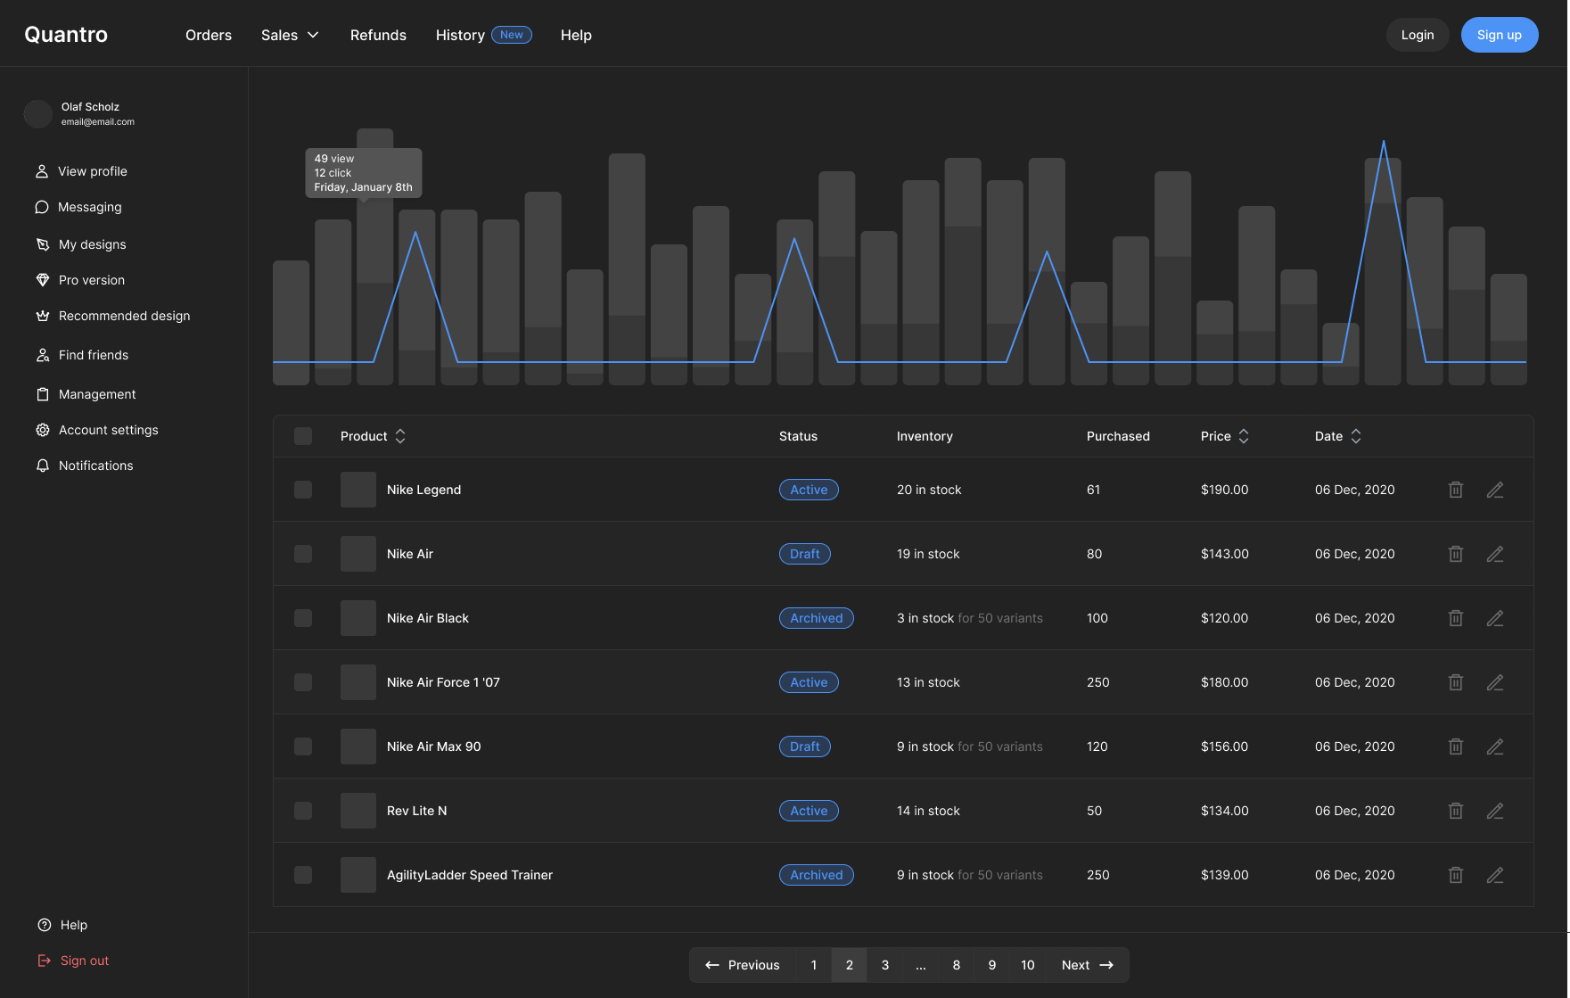Edit Nike Air Max 90 via pencil icon
Viewport: 1570px width, 998px height.
[1495, 746]
